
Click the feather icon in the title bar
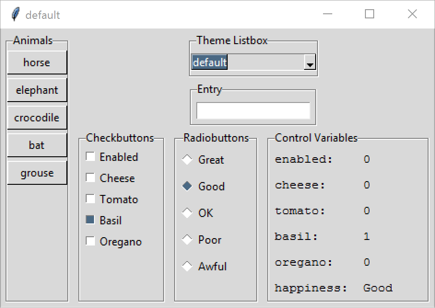16,14
